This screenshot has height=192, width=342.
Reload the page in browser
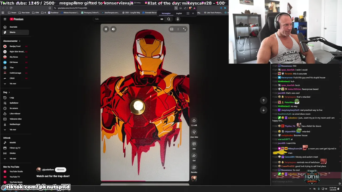tap(11, 8)
